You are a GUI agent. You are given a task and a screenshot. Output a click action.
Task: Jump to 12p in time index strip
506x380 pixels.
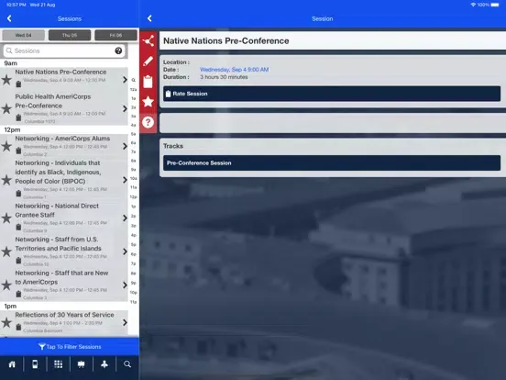[133, 196]
